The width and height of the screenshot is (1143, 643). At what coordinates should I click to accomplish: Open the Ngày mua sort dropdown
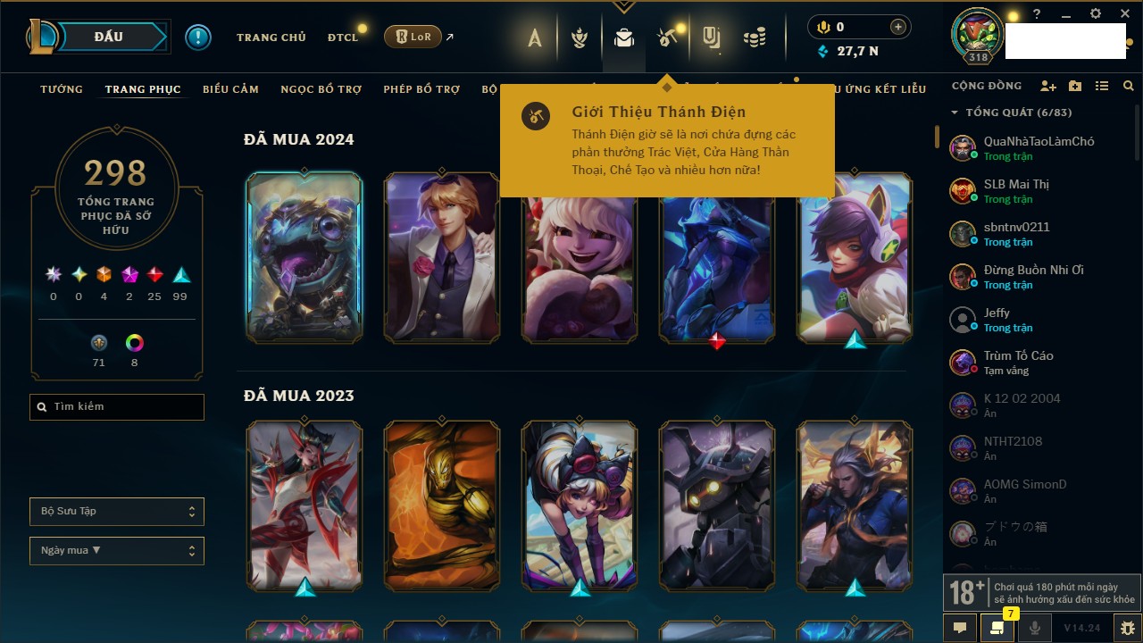coord(117,551)
